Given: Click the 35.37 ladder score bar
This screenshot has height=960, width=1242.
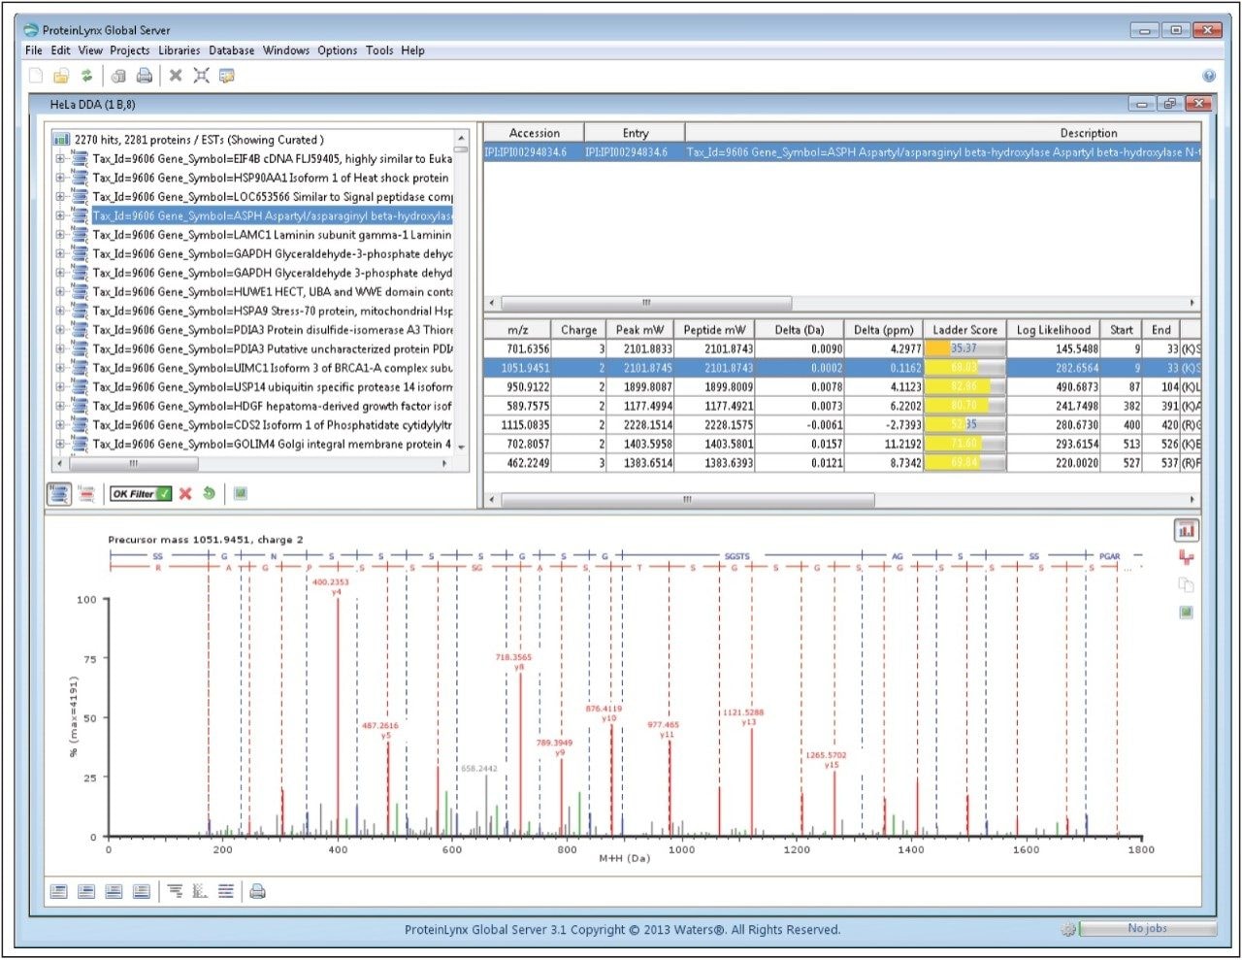Looking at the screenshot, I should click(964, 348).
